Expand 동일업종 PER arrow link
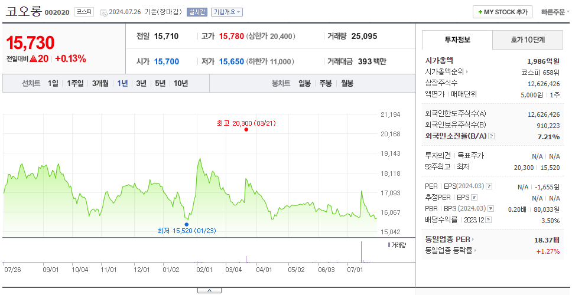Image resolution: width=572 pixels, height=295 pixels. (x=473, y=240)
